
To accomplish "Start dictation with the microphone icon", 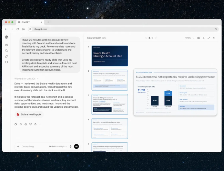I will [70, 146].
